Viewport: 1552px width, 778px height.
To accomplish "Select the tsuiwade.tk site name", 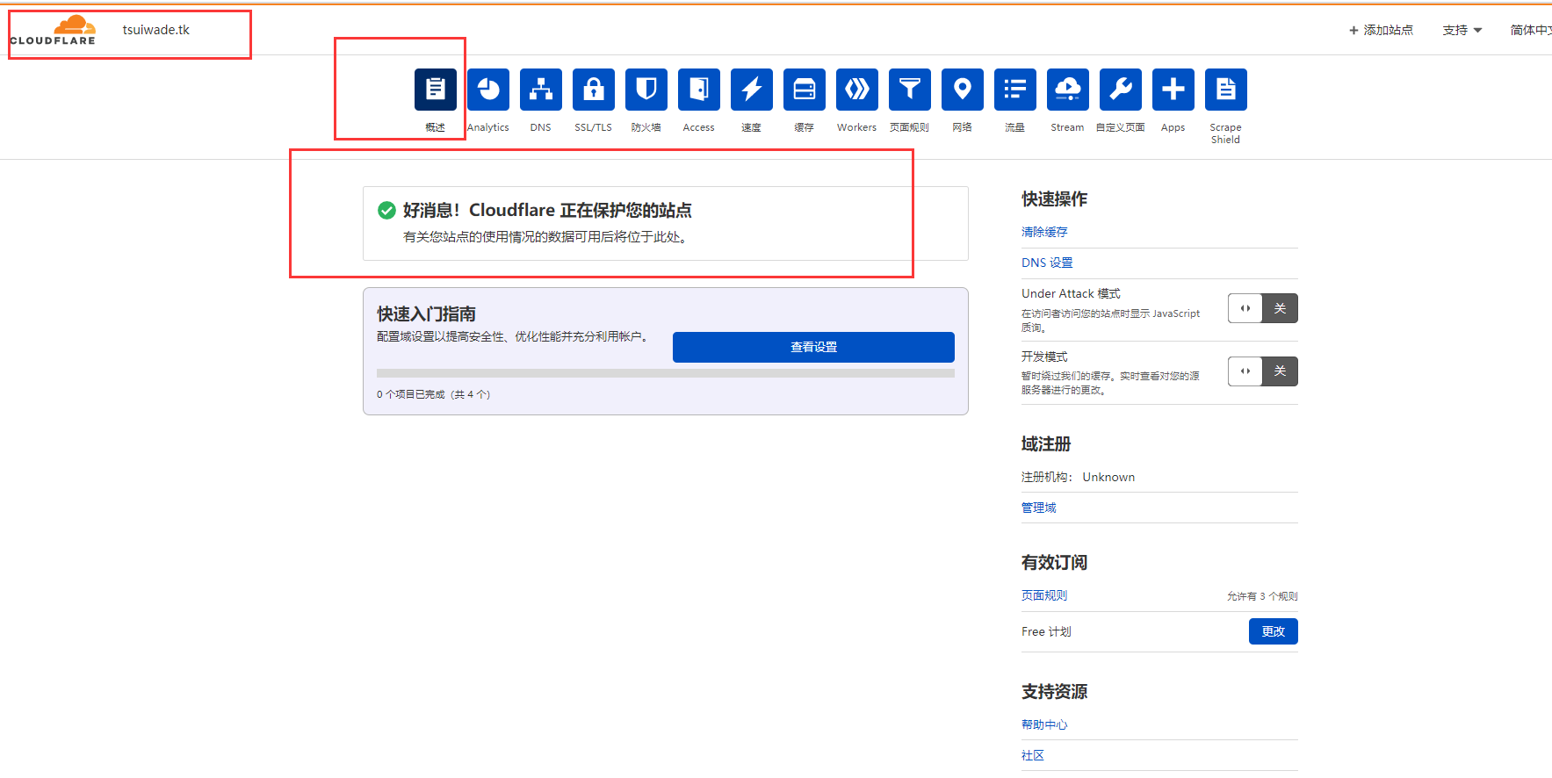I will 156,30.
